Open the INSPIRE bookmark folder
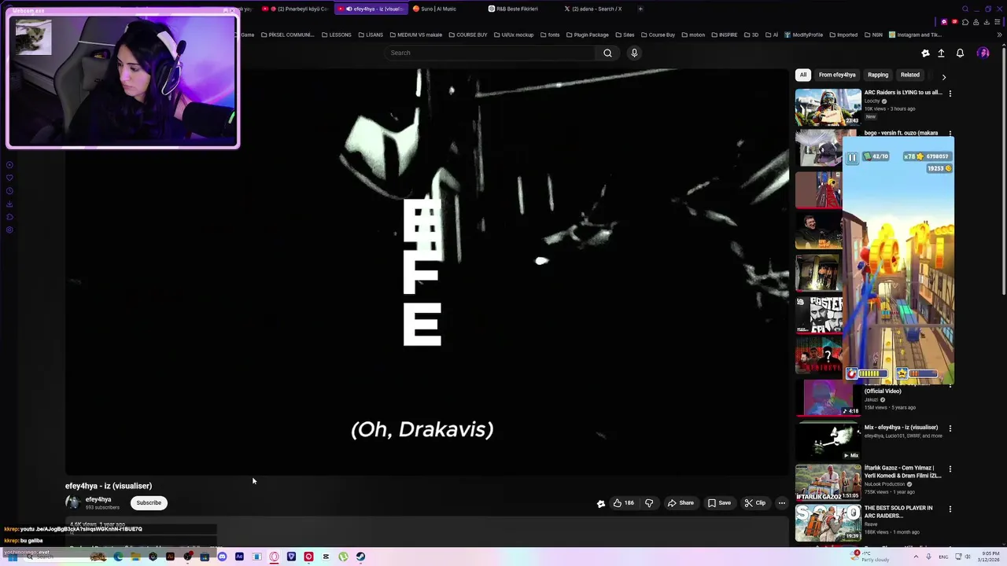The image size is (1007, 566). click(724, 35)
